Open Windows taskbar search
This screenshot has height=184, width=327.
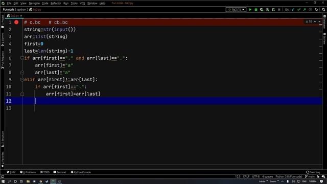pyautogui.click(x=9, y=181)
